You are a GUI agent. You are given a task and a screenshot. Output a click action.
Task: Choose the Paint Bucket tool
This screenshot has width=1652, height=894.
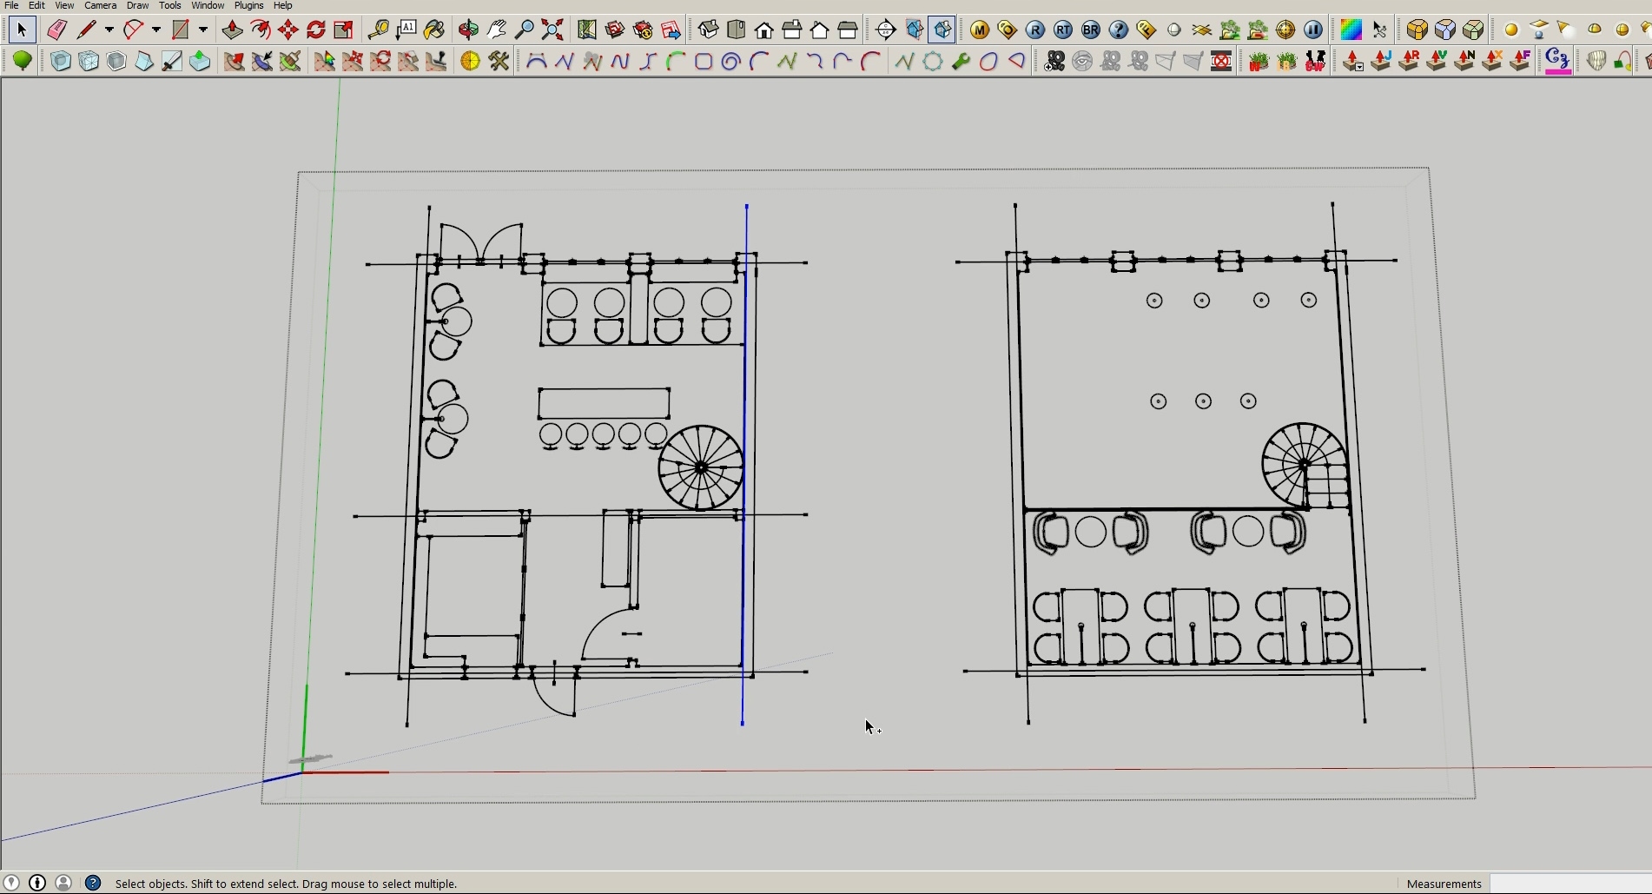434,30
